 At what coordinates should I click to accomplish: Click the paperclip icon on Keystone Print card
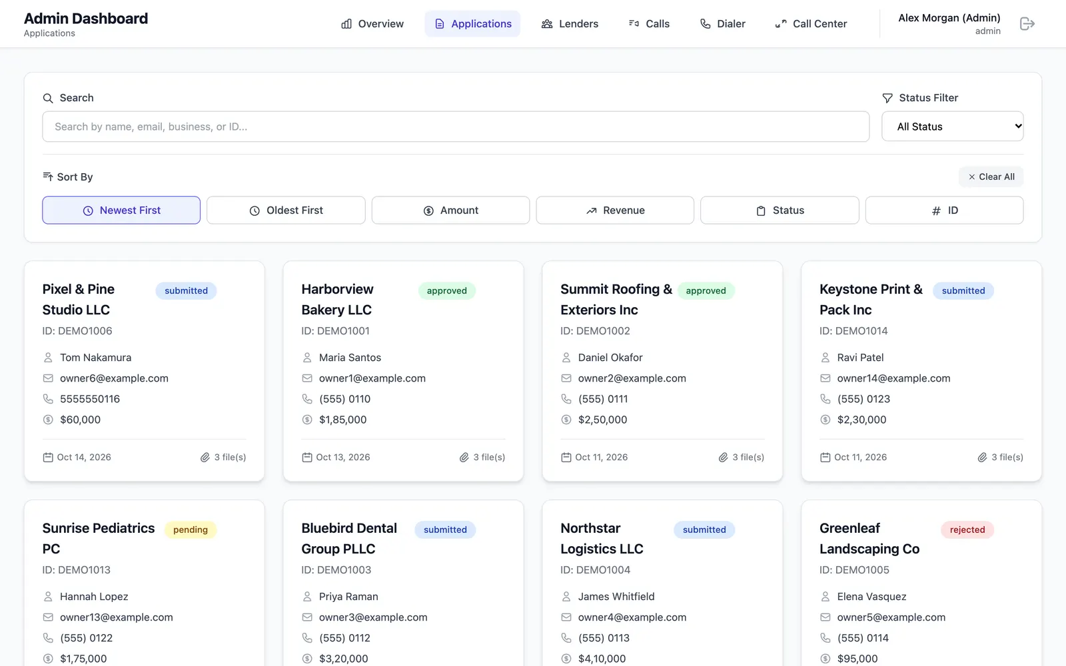[x=983, y=458]
